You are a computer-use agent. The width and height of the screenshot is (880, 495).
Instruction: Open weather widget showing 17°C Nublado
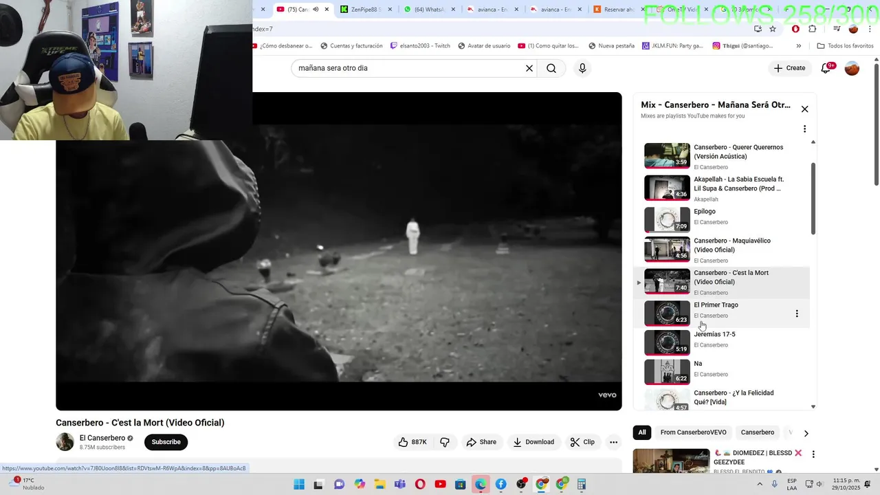[27, 484]
